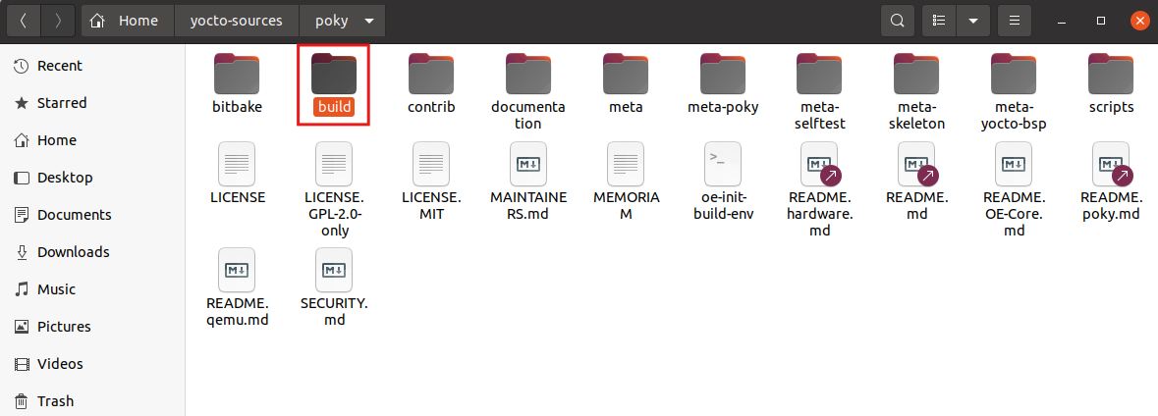The height and width of the screenshot is (416, 1158).
Task: Go back with the left arrow
Action: point(24,21)
